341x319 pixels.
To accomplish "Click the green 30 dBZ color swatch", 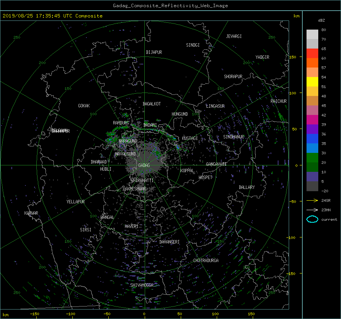I will [312, 158].
